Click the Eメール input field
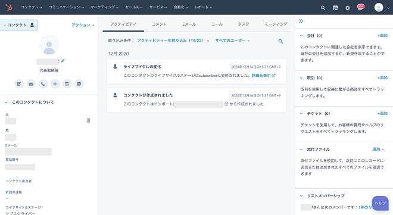The width and height of the screenshot is (393, 215). (x=28, y=152)
